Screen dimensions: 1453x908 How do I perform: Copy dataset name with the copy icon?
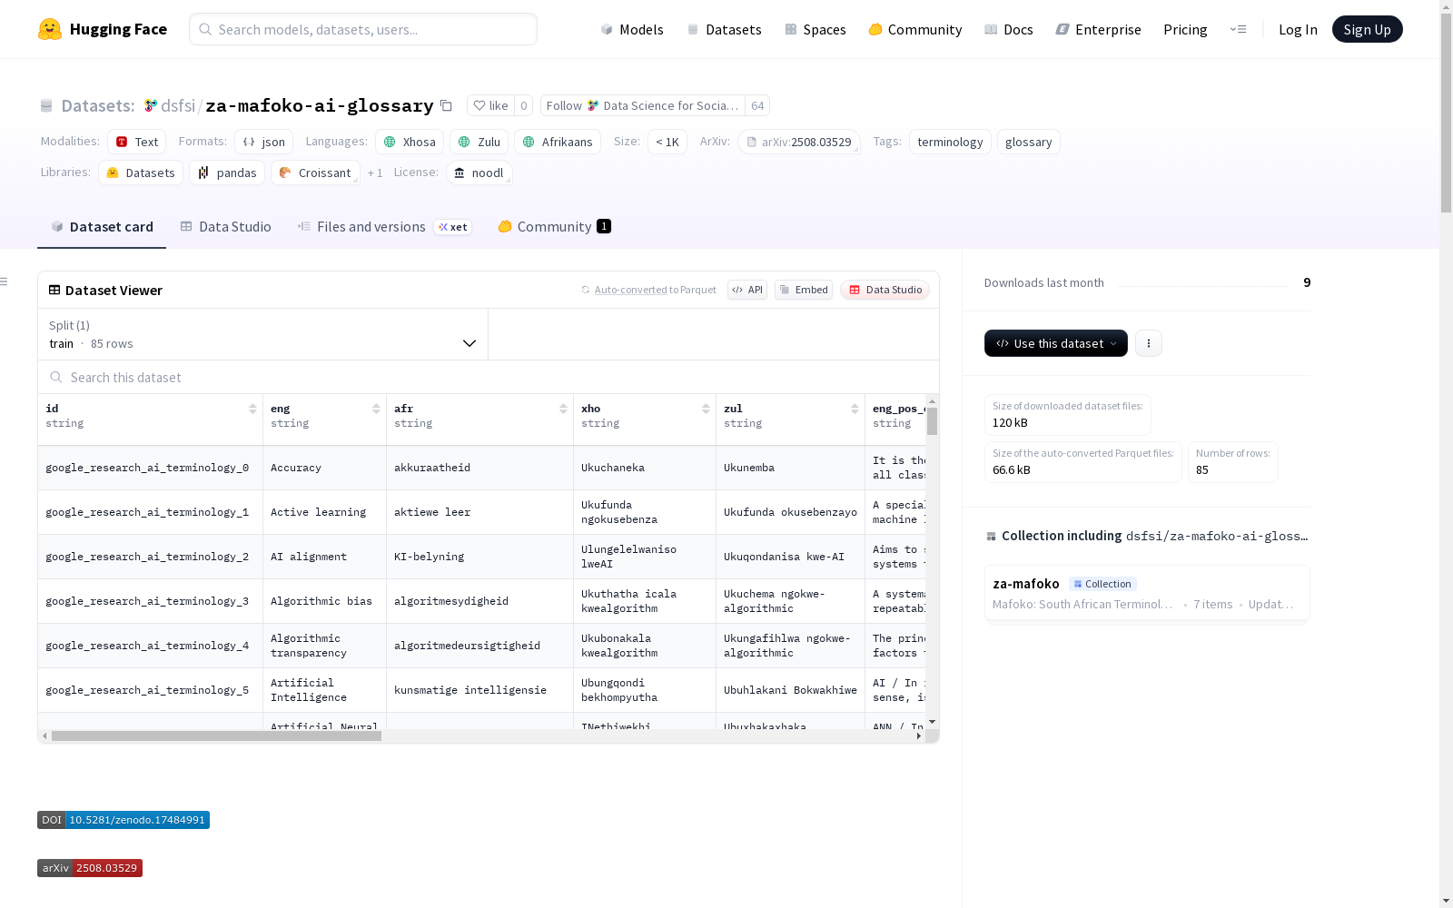pyautogui.click(x=446, y=105)
